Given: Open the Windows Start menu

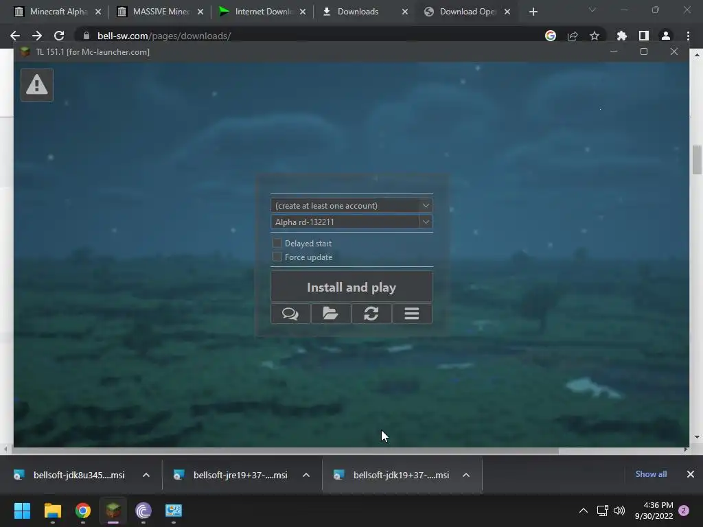Looking at the screenshot, I should [22, 511].
